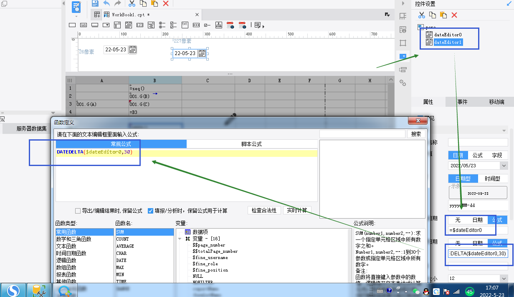The width and height of the screenshot is (514, 297).
Task: Select the number editor 123 widget icon
Action: tap(140, 25)
